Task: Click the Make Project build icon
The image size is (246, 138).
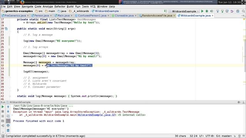Action: click(165, 11)
